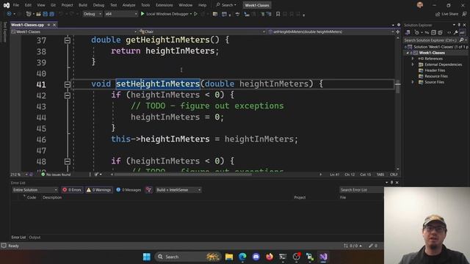The width and height of the screenshot is (470, 264).
Task: Open Firefox from the taskbar
Action: coord(270,257)
